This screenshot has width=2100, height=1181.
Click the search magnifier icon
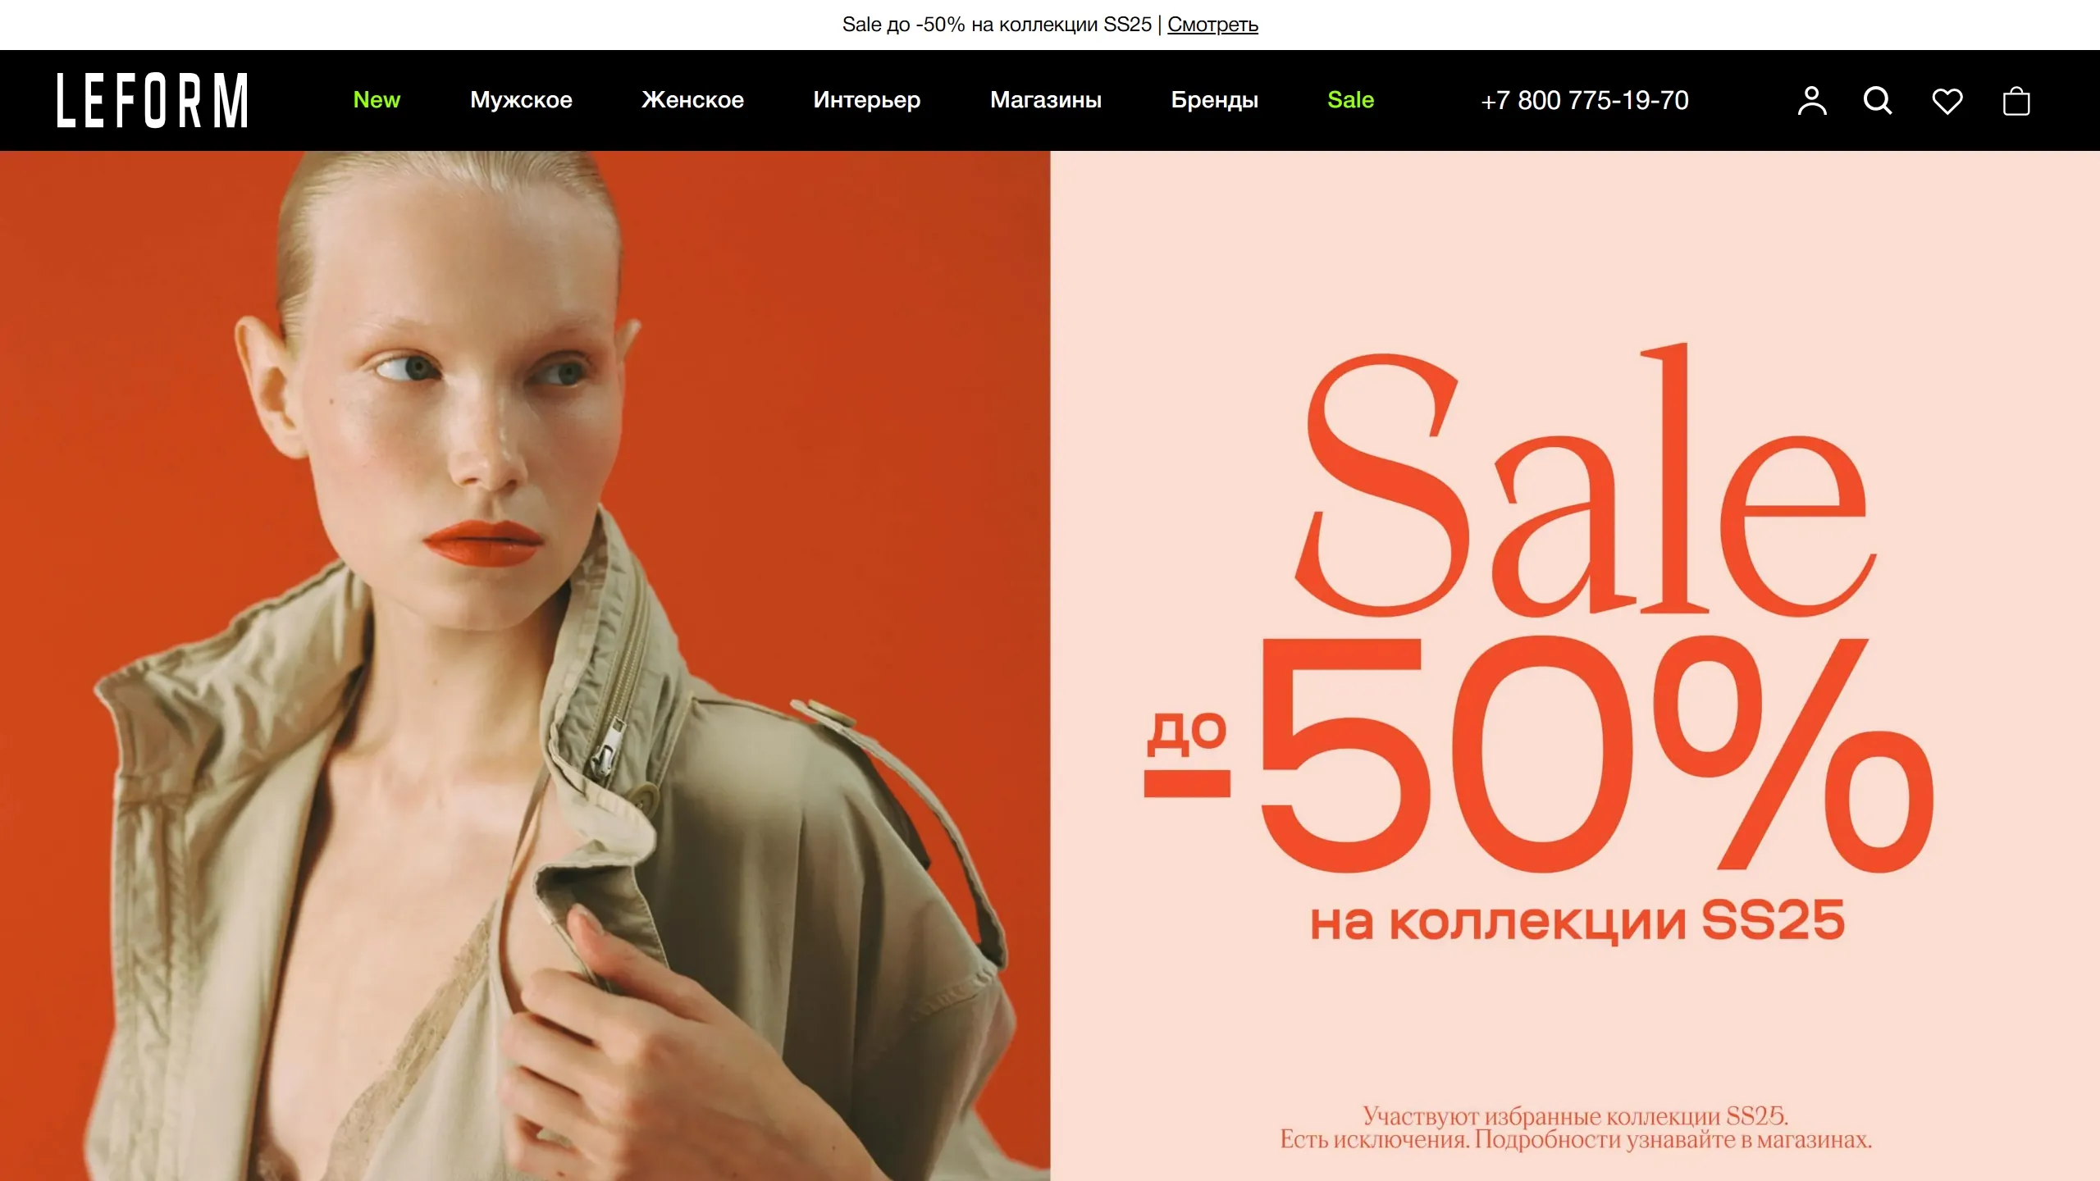[x=1878, y=101]
